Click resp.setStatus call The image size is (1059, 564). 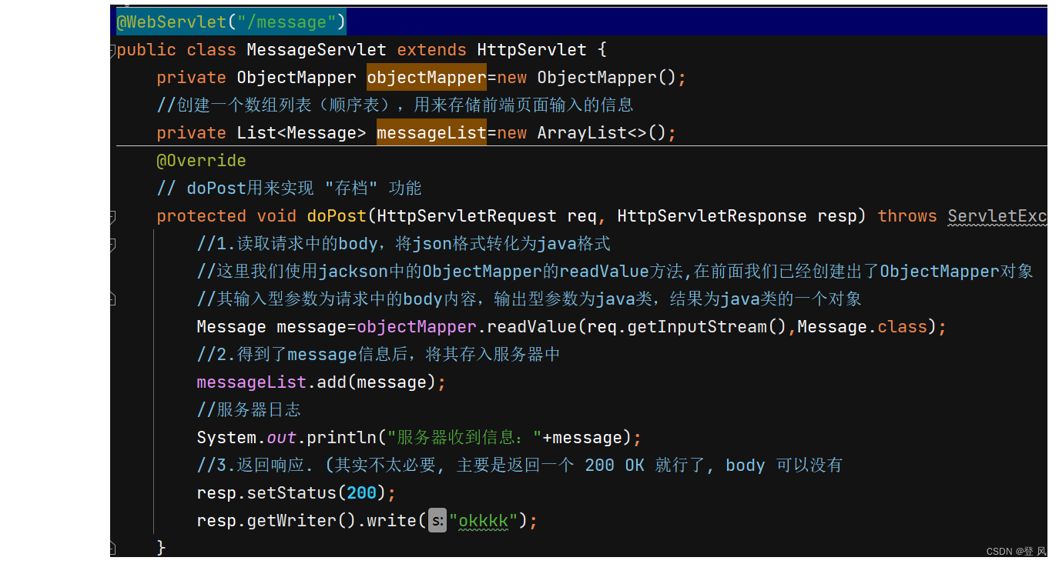[x=266, y=493]
